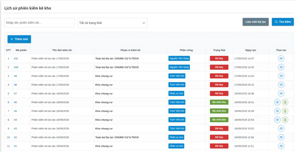Image resolution: width=296 pixels, height=152 pixels.
Task: Click the 'Lịch sử phiên kiểm kê kho' heading
Action: (27, 8)
